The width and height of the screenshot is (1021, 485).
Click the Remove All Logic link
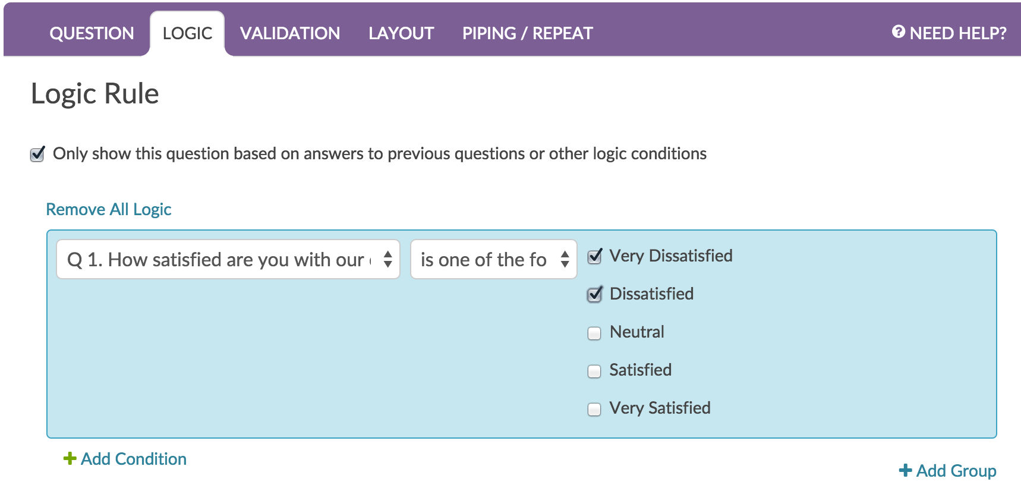(x=109, y=209)
